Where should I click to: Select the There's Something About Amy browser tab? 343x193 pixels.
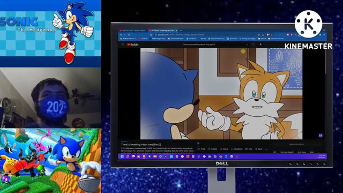coord(163,31)
